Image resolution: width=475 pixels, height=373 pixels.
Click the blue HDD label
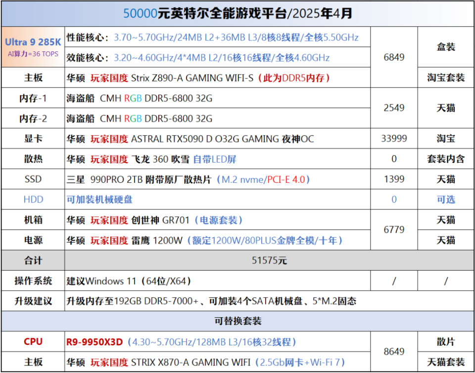click(33, 200)
